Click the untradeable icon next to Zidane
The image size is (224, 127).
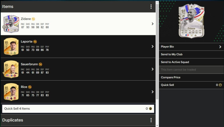tap(33, 19)
